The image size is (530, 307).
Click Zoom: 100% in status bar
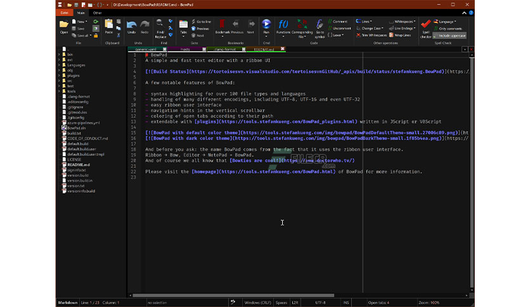(x=429, y=303)
